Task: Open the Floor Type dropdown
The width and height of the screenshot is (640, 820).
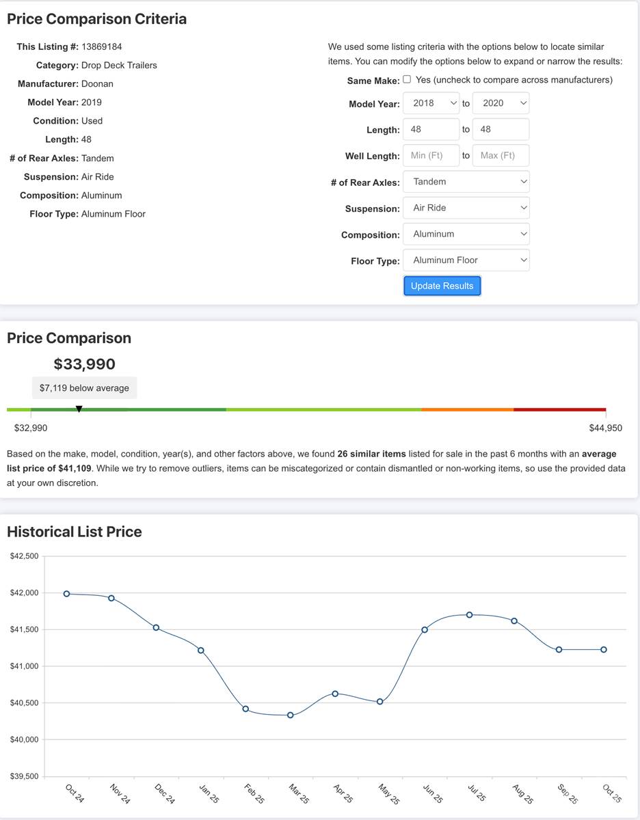Action: tap(466, 260)
